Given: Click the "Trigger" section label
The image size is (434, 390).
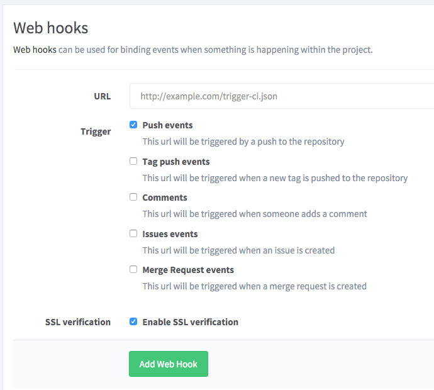Looking at the screenshot, I should (x=96, y=131).
